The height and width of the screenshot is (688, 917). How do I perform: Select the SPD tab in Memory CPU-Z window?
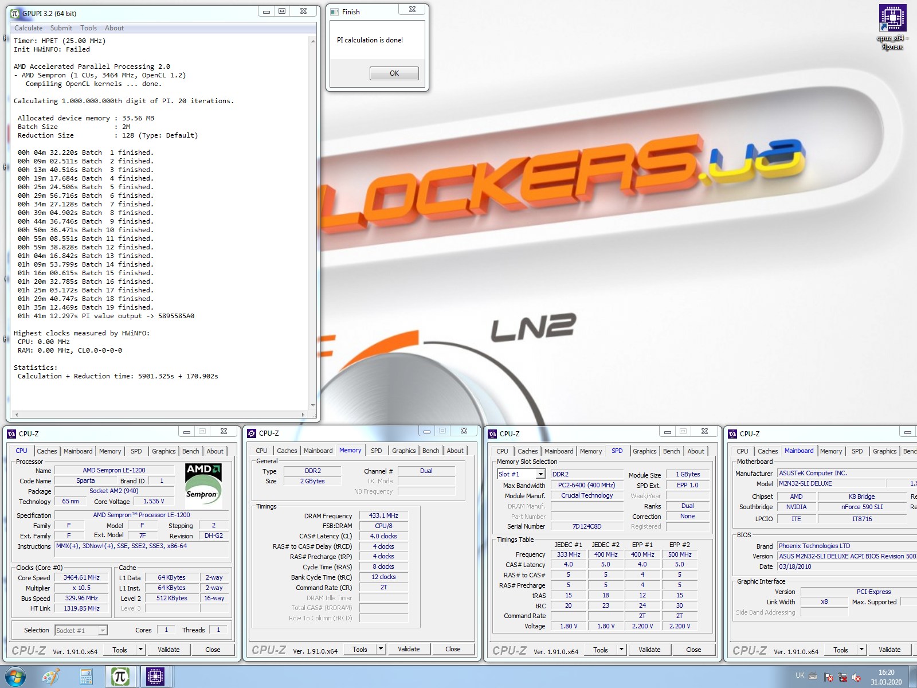376,451
